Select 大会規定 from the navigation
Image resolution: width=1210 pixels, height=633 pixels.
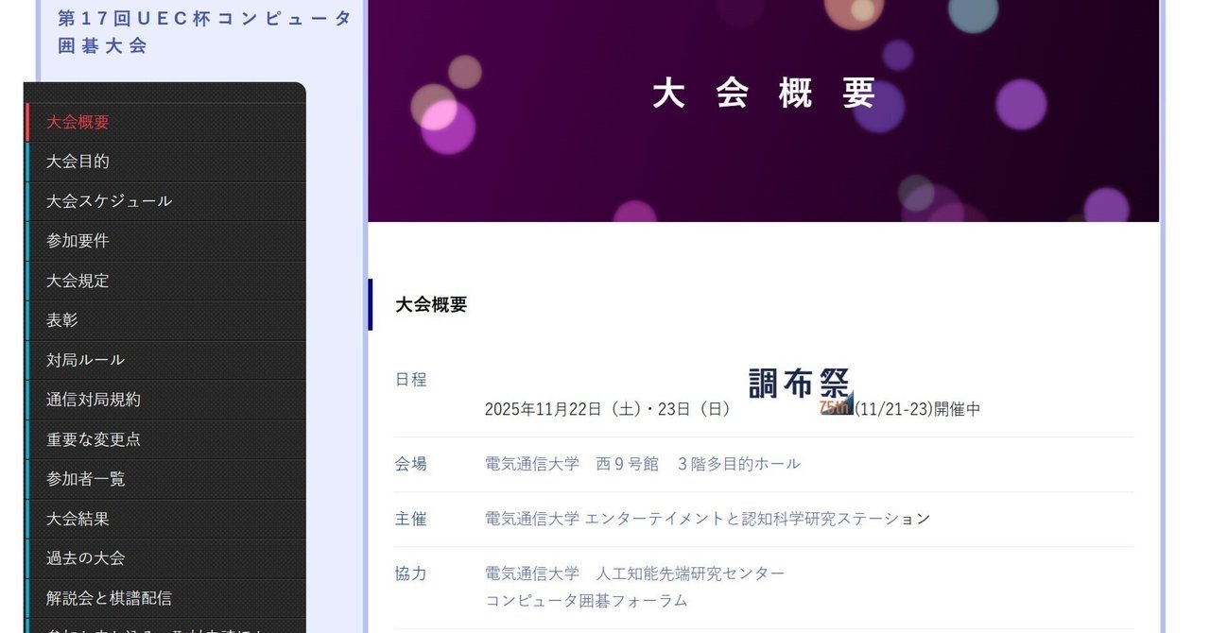point(76,281)
